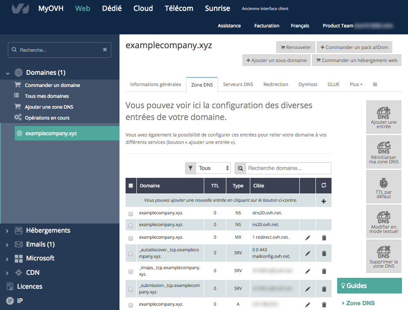Edit the _imaps SRV entry

point(308,271)
